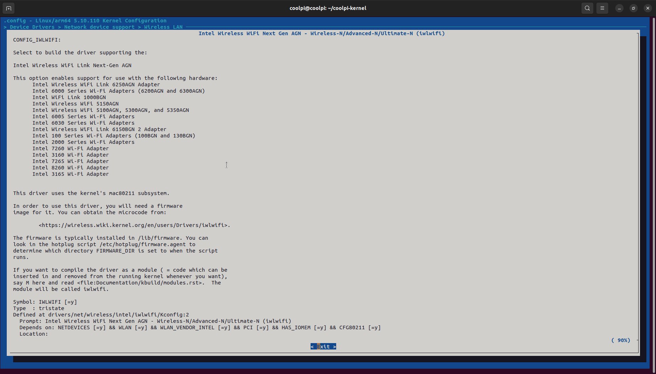Open the hamburger menu in title bar

click(x=602, y=8)
